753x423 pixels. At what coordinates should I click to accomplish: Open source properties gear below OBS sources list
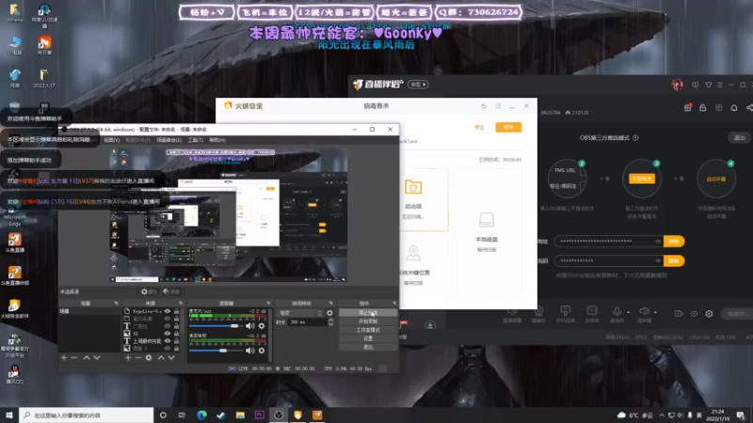(x=149, y=358)
